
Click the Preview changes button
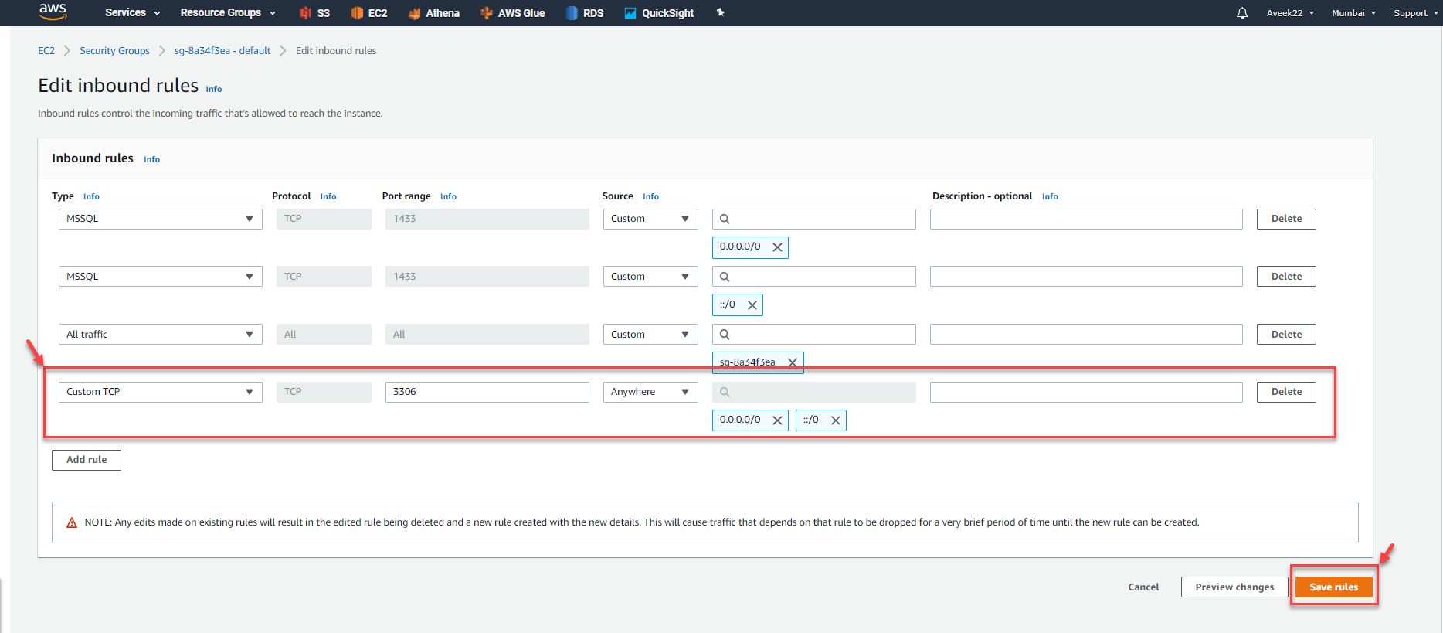pyautogui.click(x=1234, y=587)
